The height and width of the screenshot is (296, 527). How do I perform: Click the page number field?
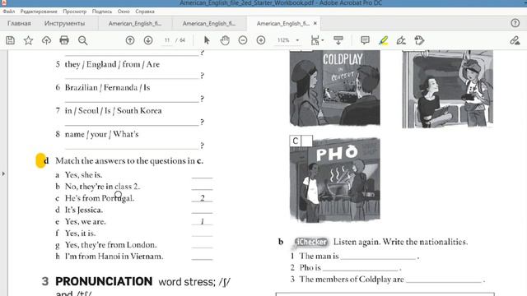[167, 40]
